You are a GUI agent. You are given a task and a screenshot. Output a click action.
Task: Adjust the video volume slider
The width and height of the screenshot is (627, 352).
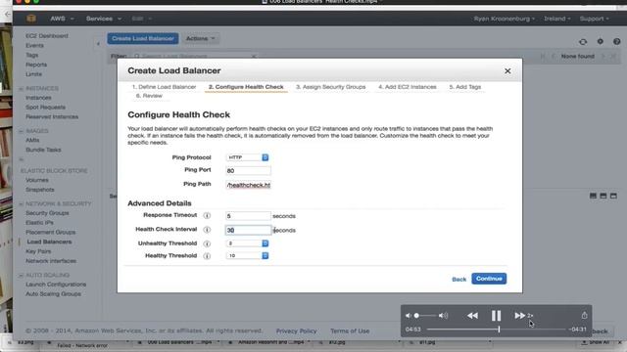click(424, 316)
